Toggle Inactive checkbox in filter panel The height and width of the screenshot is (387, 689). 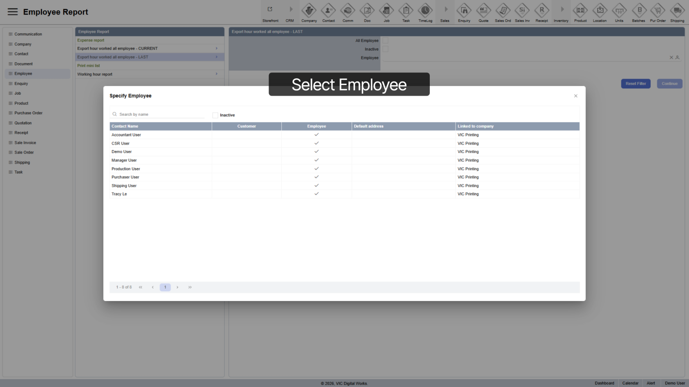(x=386, y=49)
